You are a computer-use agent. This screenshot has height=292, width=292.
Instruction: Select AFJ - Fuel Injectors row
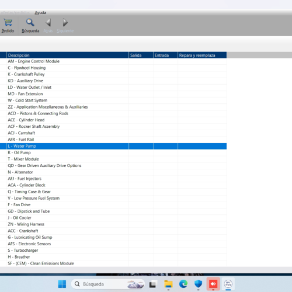point(113,179)
